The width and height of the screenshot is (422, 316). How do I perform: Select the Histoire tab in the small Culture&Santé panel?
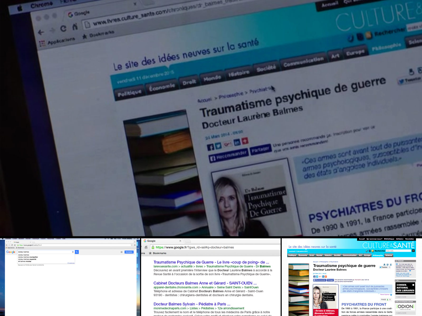pyautogui.click(x=328, y=255)
